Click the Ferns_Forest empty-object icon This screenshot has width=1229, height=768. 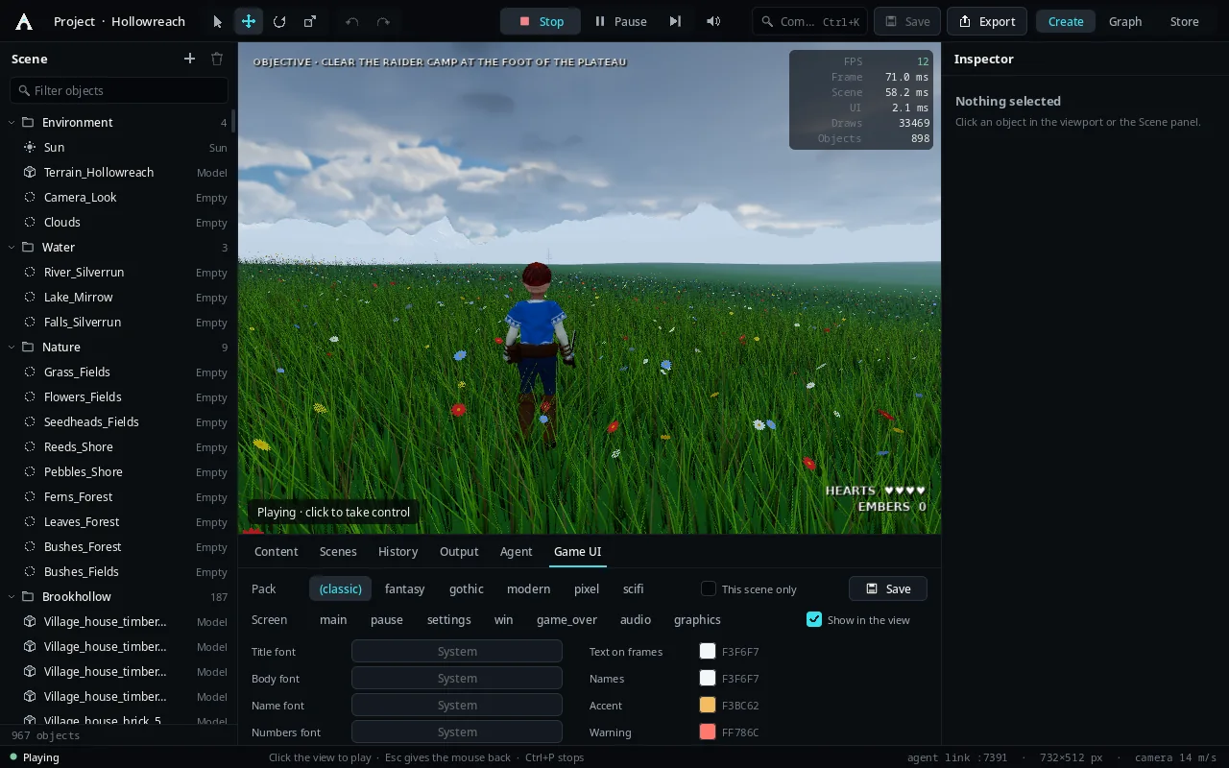pyautogui.click(x=30, y=496)
